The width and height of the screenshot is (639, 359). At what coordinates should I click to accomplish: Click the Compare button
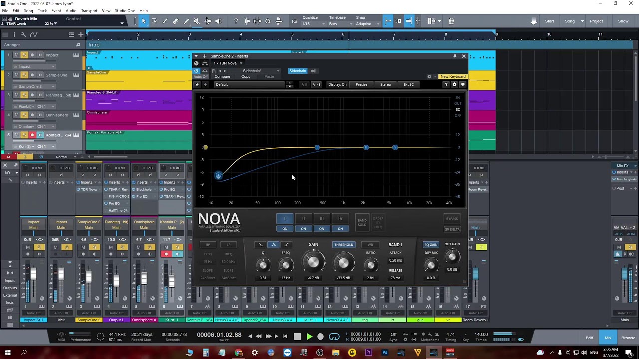click(x=222, y=77)
